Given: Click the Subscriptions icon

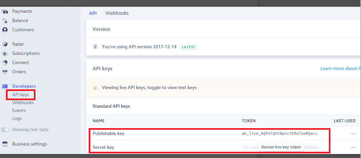Looking at the screenshot, I should point(5,54).
